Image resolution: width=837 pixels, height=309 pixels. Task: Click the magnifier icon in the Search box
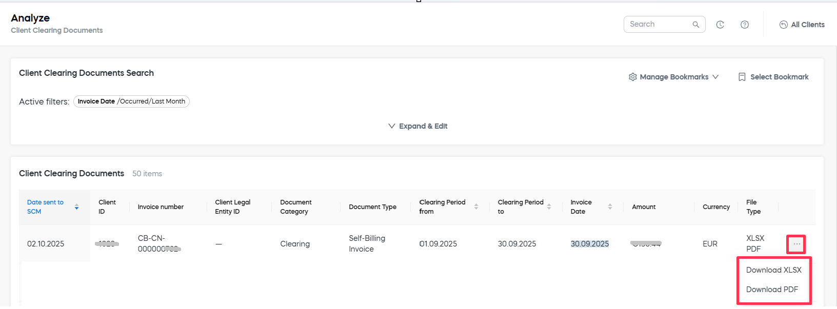(x=695, y=25)
